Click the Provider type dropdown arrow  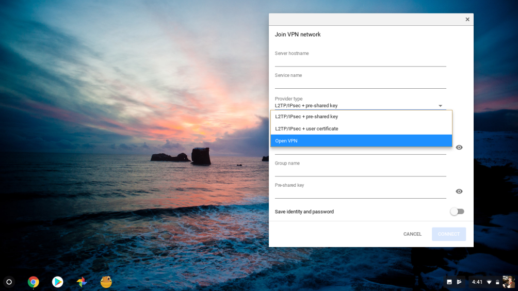point(440,106)
